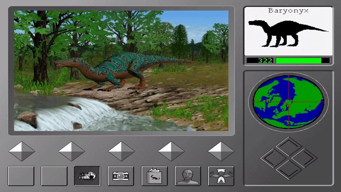Click the top diamond of the direction pad
The width and height of the screenshot is (341, 192).
point(289,146)
